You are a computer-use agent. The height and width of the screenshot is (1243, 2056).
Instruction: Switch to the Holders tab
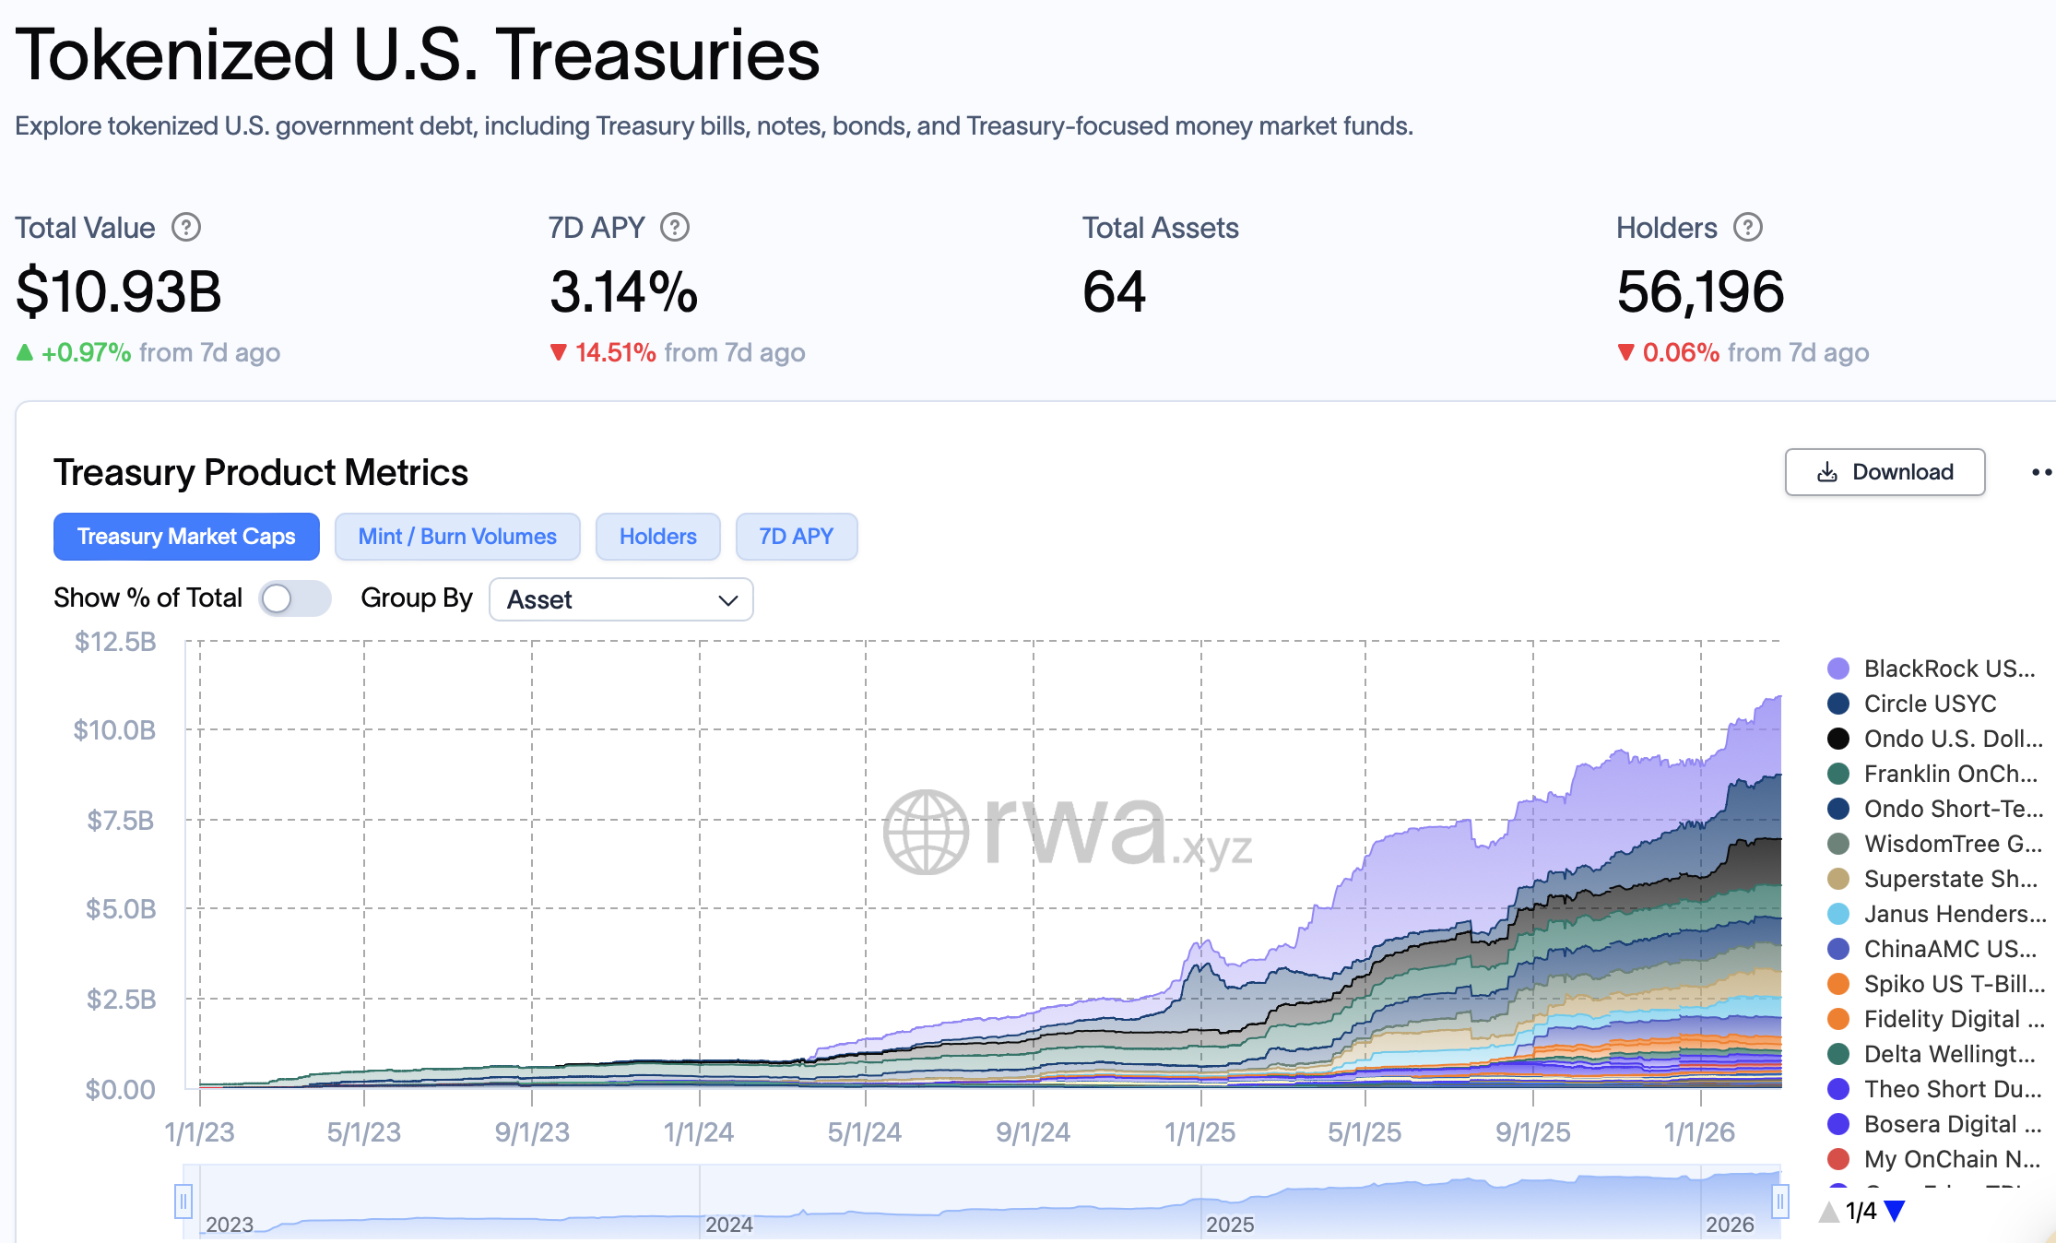click(657, 536)
